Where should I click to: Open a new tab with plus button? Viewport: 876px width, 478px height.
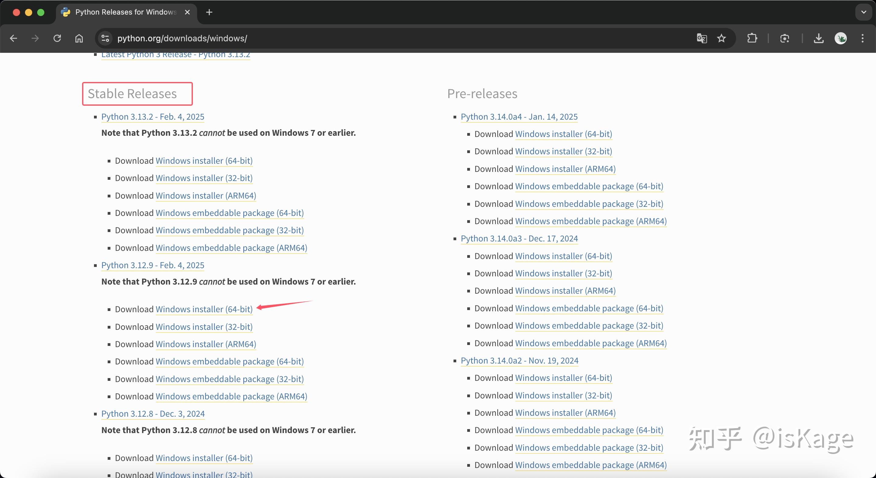coord(209,12)
